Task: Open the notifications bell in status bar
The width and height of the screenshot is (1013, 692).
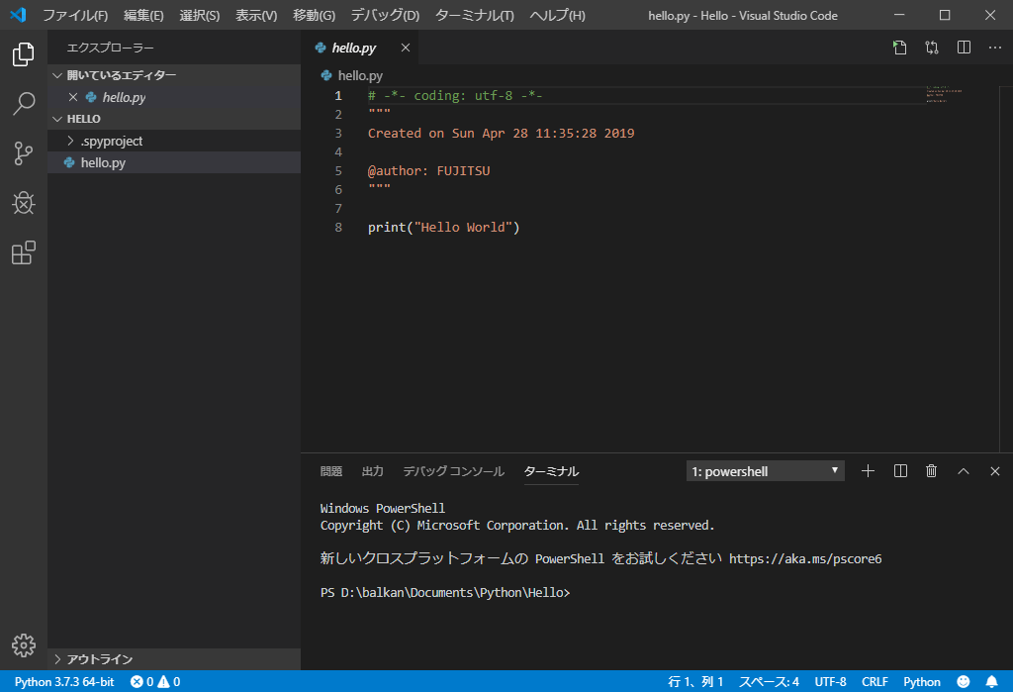Action: point(992,681)
